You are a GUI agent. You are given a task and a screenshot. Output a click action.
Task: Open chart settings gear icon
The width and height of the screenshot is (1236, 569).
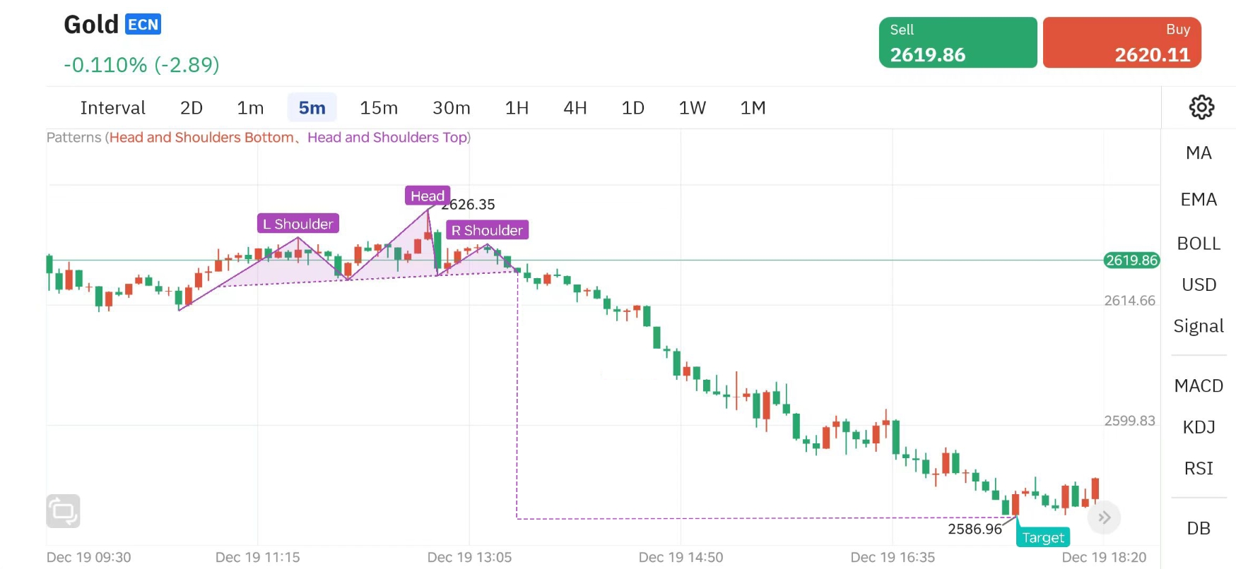point(1201,107)
